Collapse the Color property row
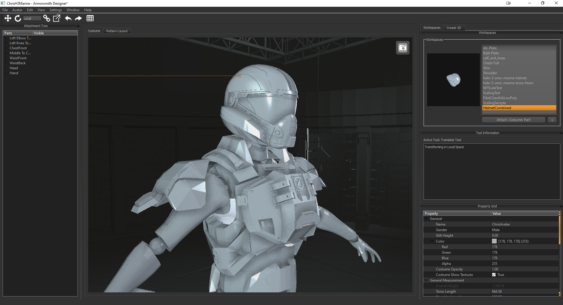 pyautogui.click(x=432, y=241)
